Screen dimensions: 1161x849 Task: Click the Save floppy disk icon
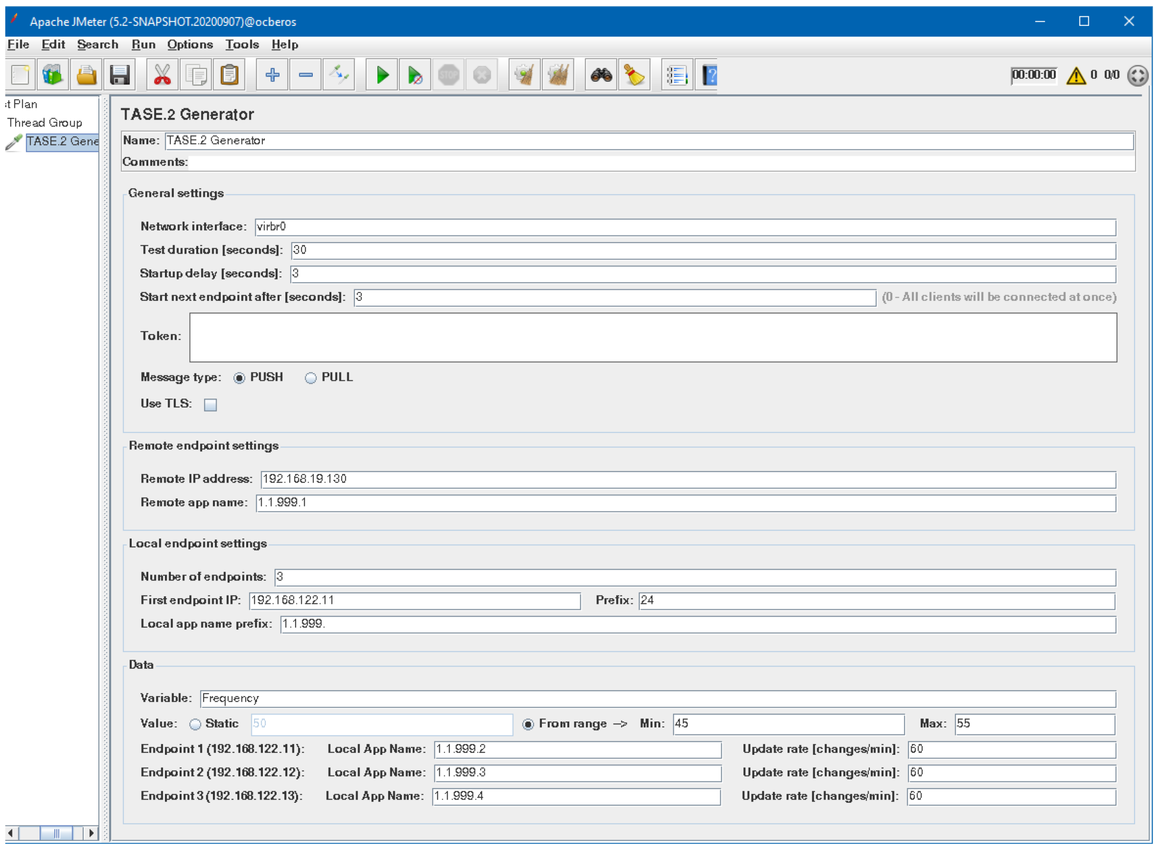119,76
